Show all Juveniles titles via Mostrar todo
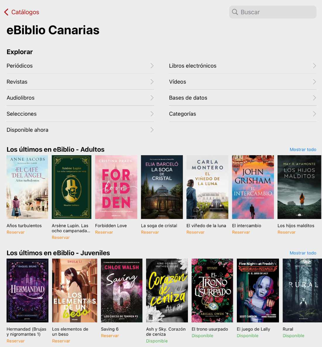The height and width of the screenshot is (347, 322). tap(303, 253)
